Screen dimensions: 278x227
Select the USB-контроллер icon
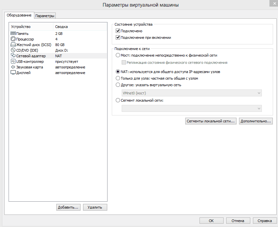tap(13, 62)
